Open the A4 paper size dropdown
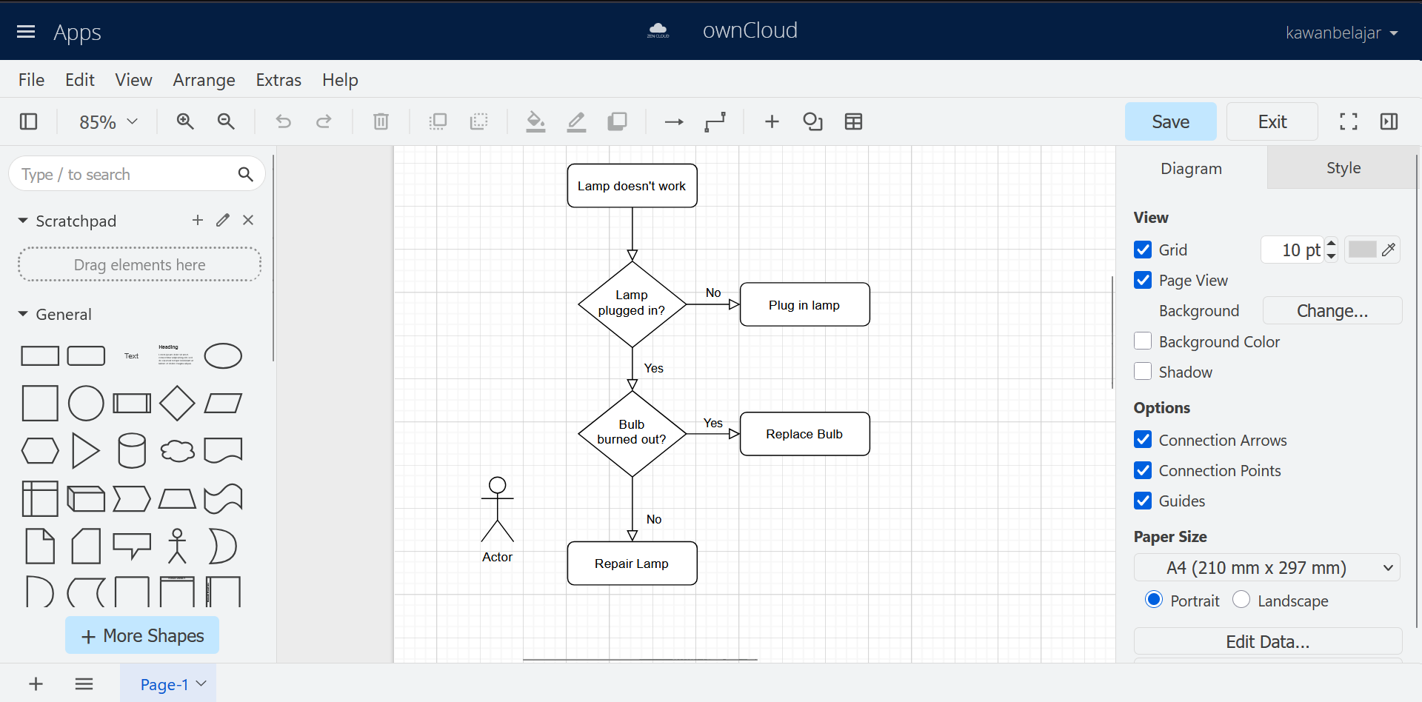 coord(1266,568)
